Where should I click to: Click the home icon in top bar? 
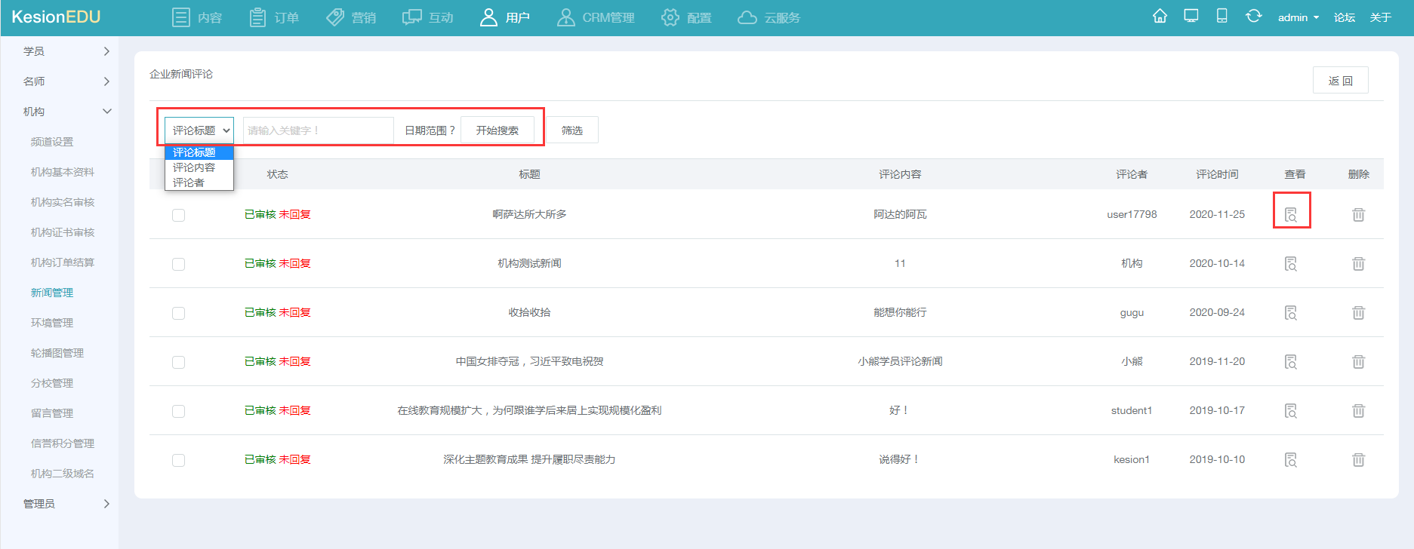tap(1160, 16)
